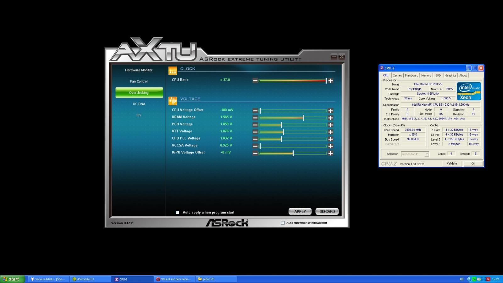Click the Avira antivirus tray icon
This screenshot has height=283, width=503.
click(x=488, y=279)
